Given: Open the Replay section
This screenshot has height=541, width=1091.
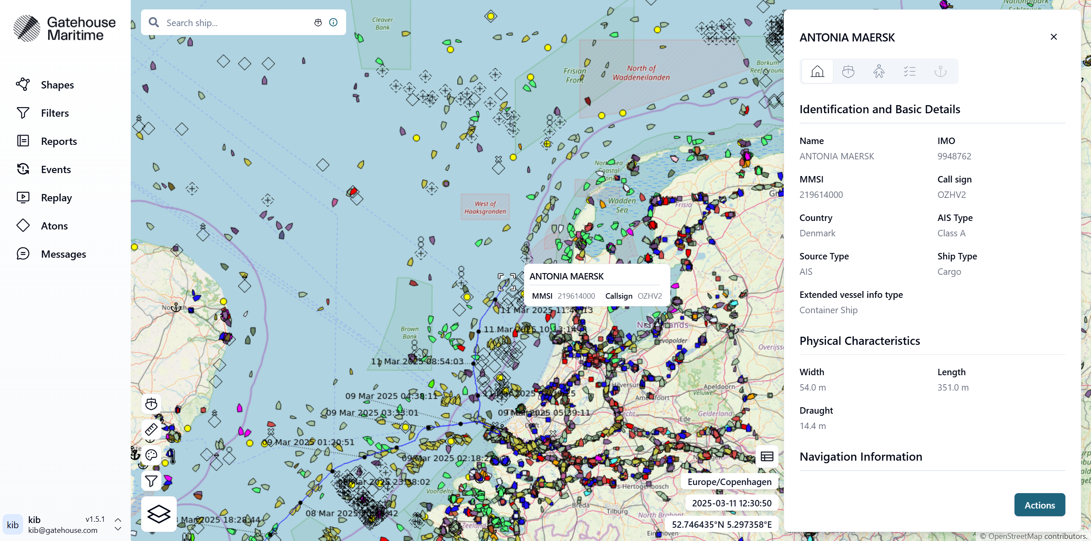Looking at the screenshot, I should click(56, 197).
